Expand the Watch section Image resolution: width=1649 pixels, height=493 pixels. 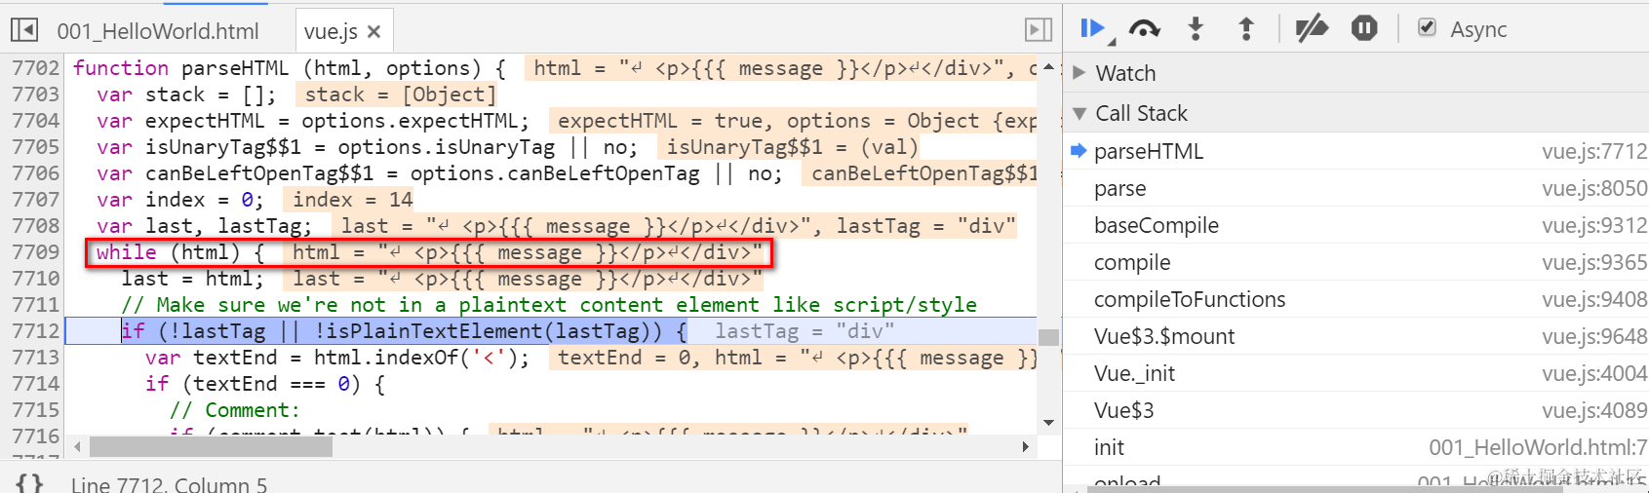(x=1079, y=73)
